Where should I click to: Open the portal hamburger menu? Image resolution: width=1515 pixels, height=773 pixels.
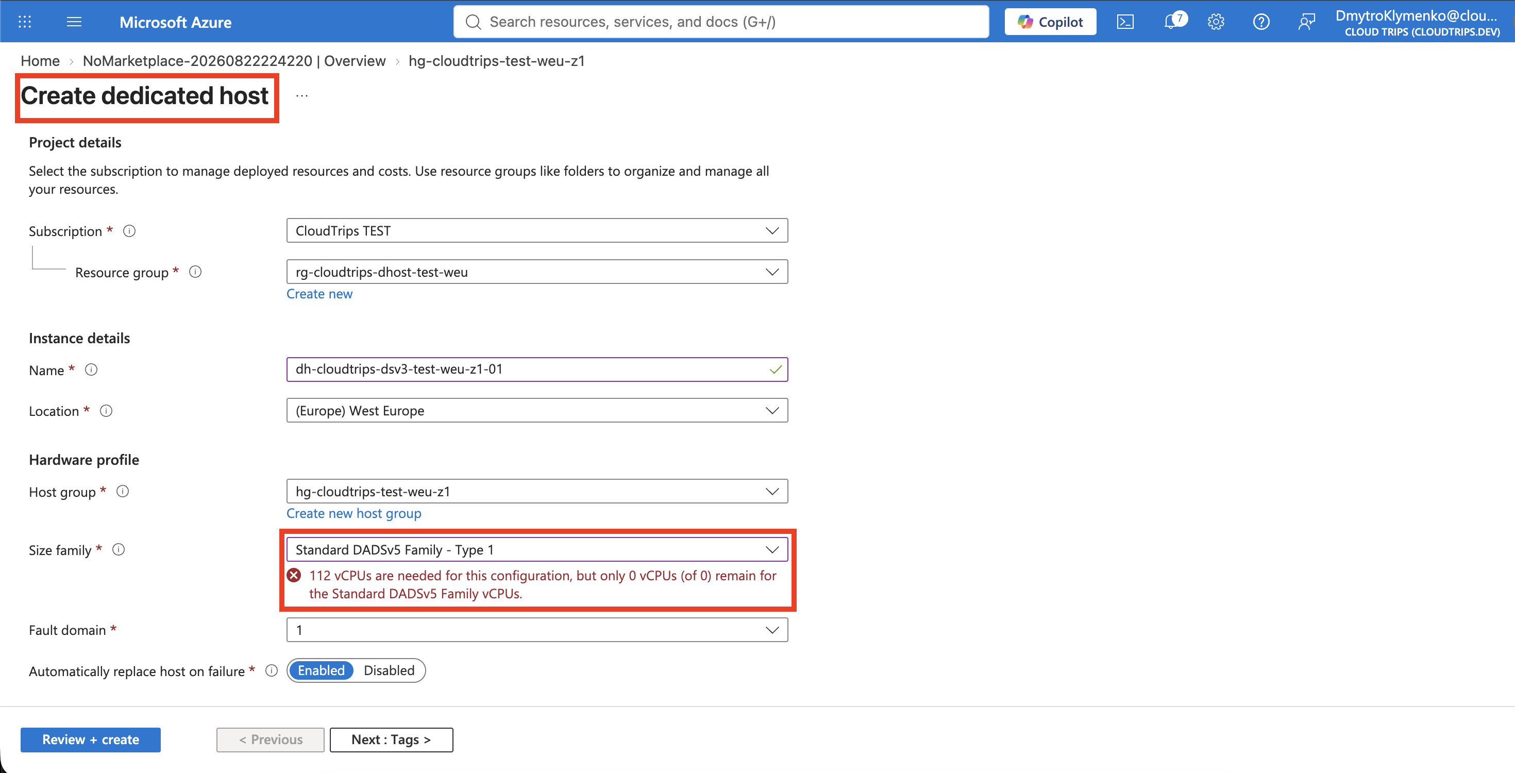coord(74,22)
